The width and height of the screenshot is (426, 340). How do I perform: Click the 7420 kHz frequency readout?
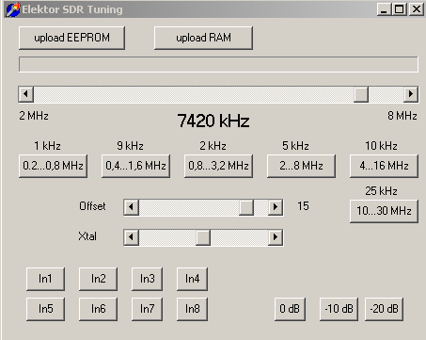[x=213, y=121]
